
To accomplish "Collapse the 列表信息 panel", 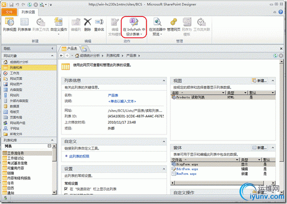I will tap(164, 81).
